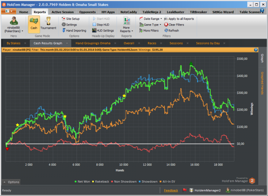Expand the Options panel at bottom left
The height and width of the screenshot is (196, 268).
11,182
